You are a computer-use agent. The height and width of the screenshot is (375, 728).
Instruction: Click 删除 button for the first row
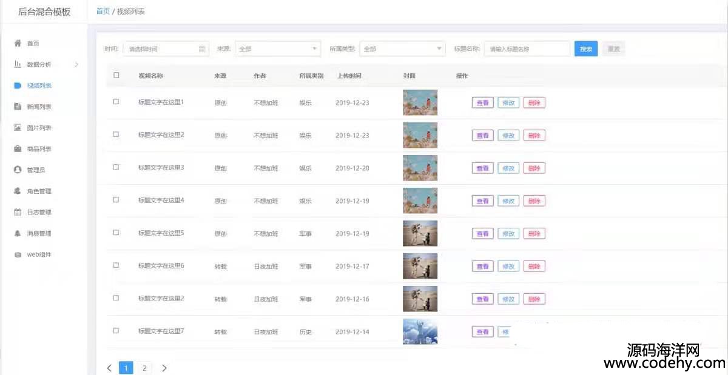click(x=534, y=103)
